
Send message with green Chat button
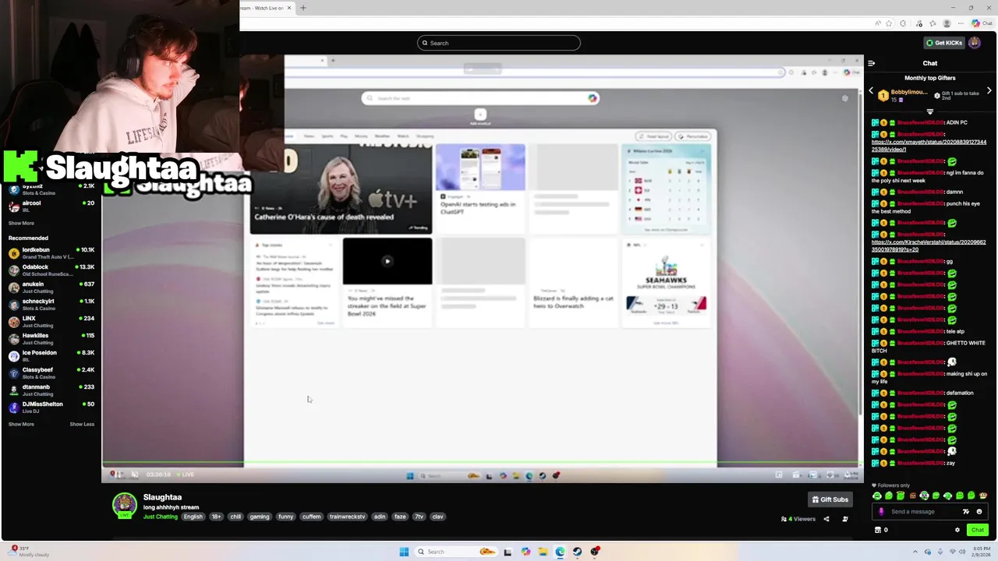(x=977, y=530)
